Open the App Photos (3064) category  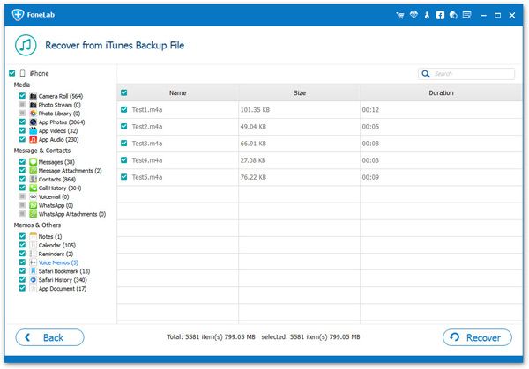[x=62, y=122]
